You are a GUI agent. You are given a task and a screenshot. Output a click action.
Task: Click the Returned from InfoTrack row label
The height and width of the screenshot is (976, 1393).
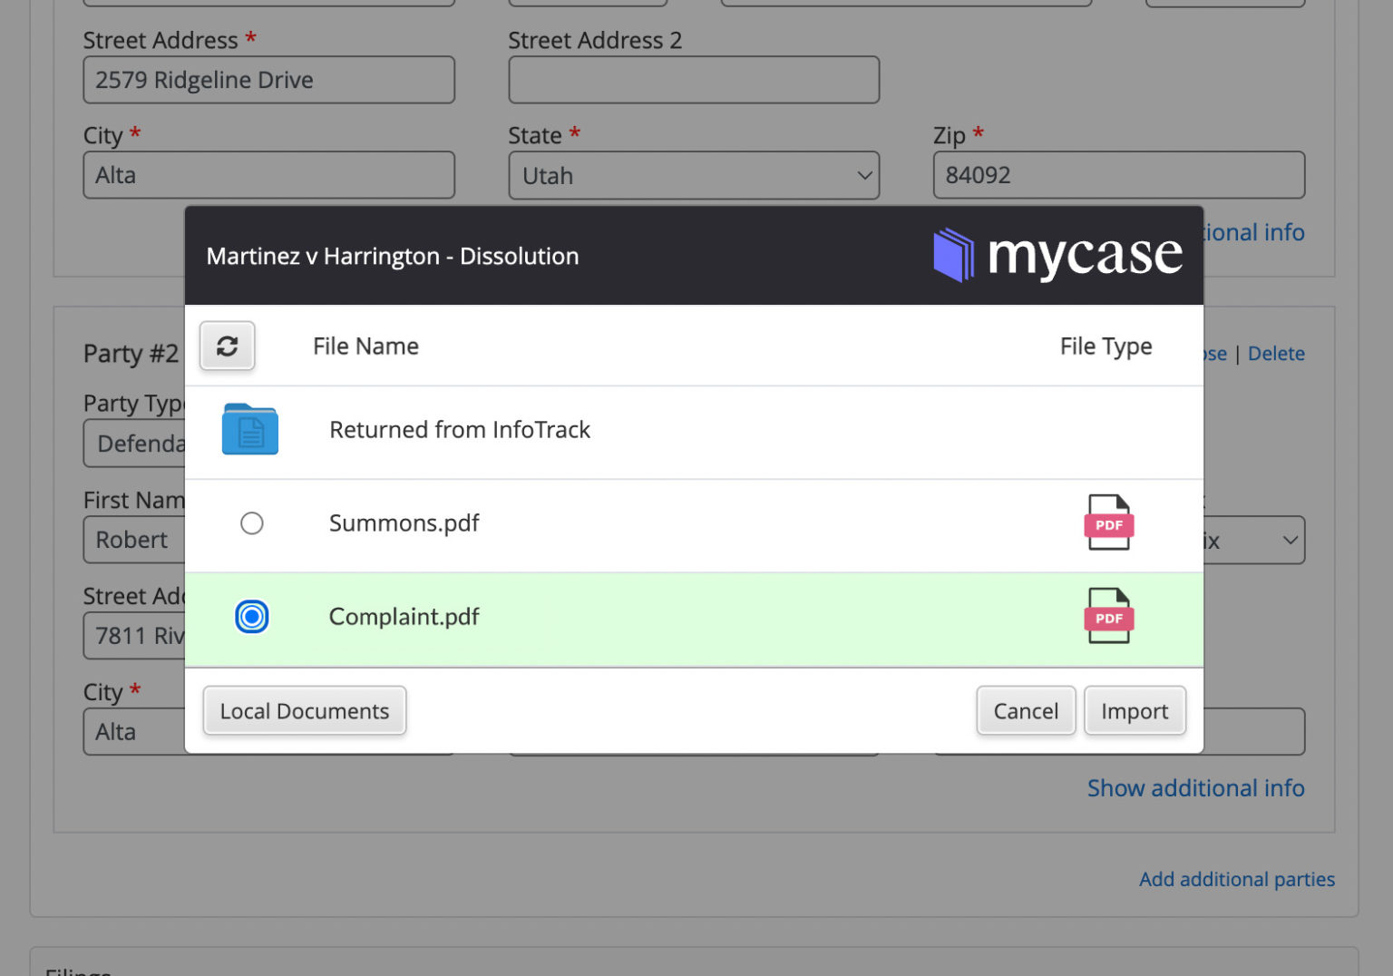pyautogui.click(x=460, y=430)
